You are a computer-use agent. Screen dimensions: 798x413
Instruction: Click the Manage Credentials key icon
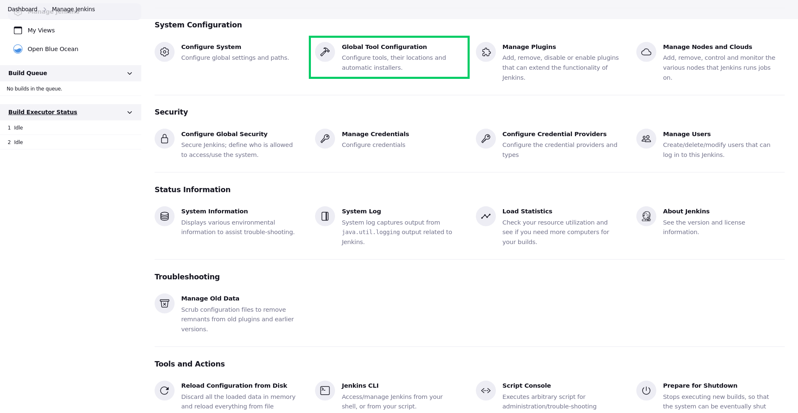pyautogui.click(x=325, y=139)
